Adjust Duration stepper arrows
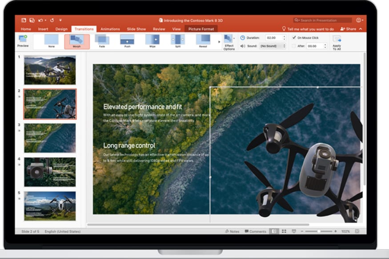 click(x=284, y=38)
